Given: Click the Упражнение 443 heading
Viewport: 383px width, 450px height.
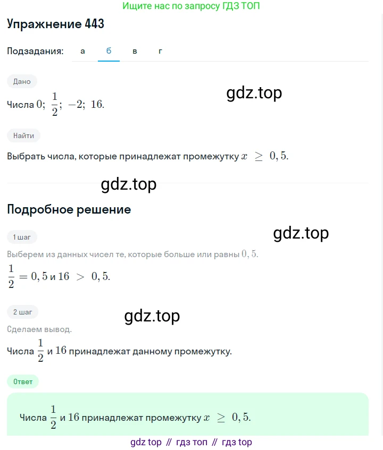Looking at the screenshot, I should click(55, 24).
